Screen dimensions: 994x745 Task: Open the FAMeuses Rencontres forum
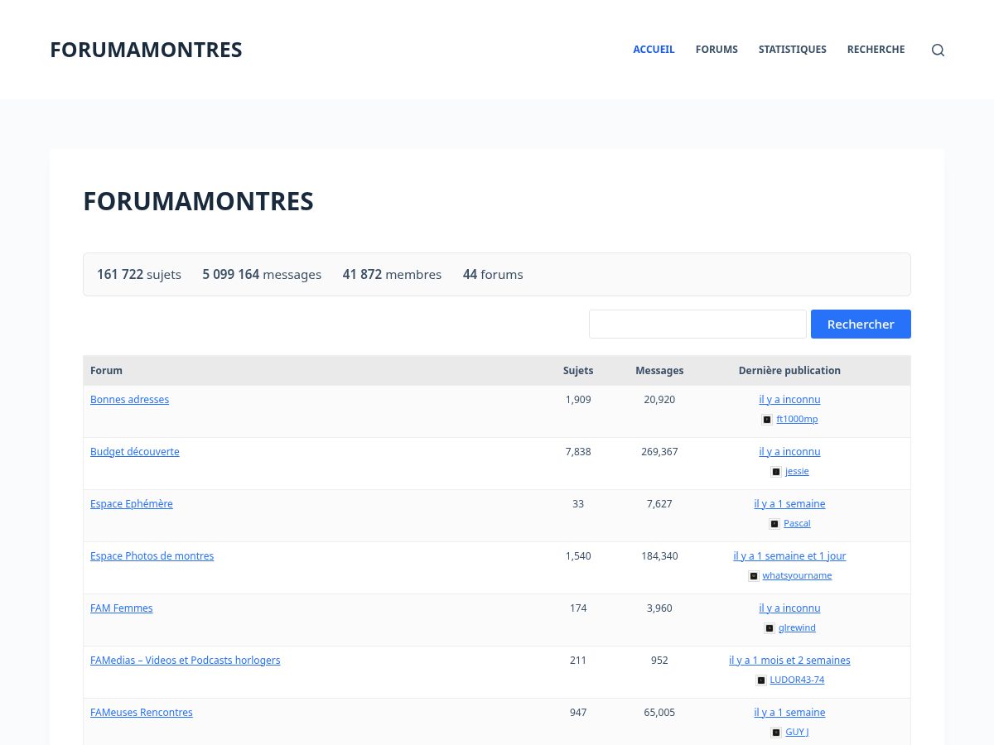(142, 712)
